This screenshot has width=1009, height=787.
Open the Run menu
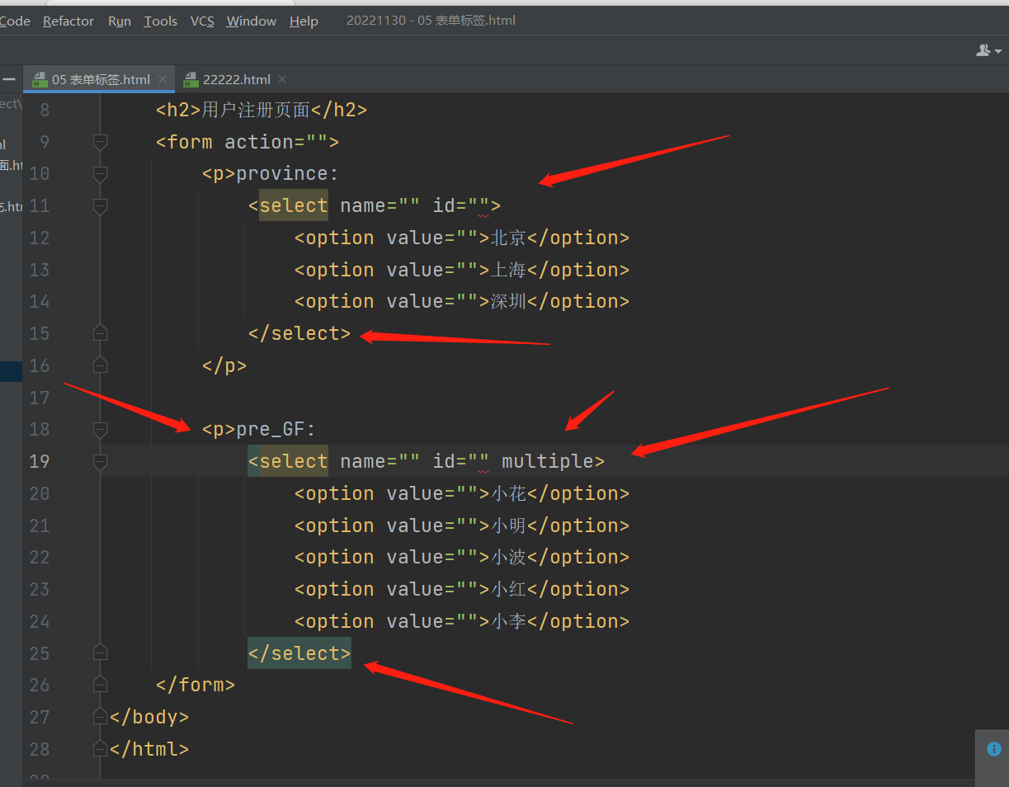(x=120, y=21)
